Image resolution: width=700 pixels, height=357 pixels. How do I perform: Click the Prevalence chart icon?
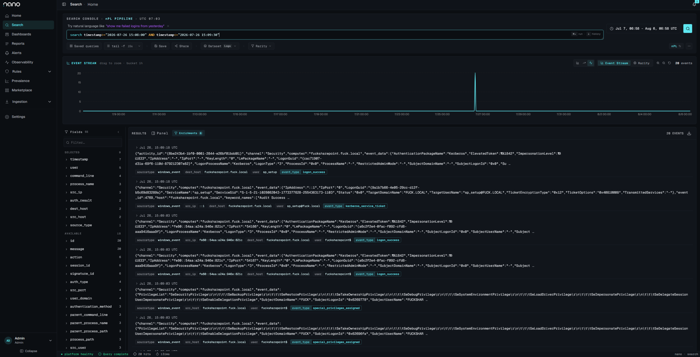tap(7, 81)
